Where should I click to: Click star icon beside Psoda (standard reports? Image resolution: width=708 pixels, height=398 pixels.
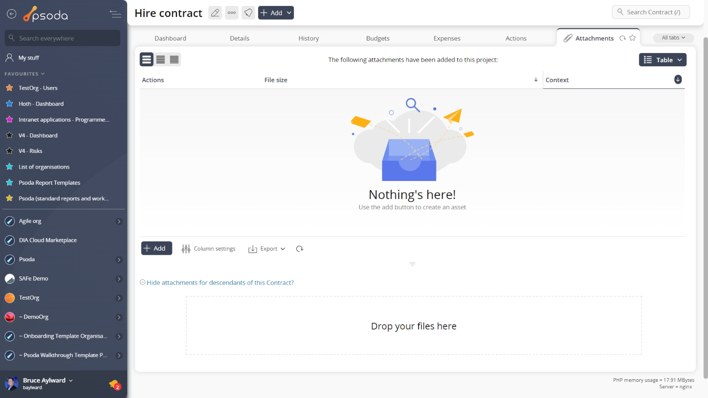click(x=9, y=199)
